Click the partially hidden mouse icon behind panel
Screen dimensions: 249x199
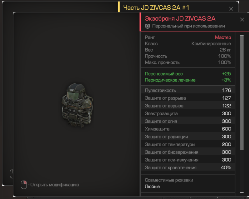tap(12, 174)
